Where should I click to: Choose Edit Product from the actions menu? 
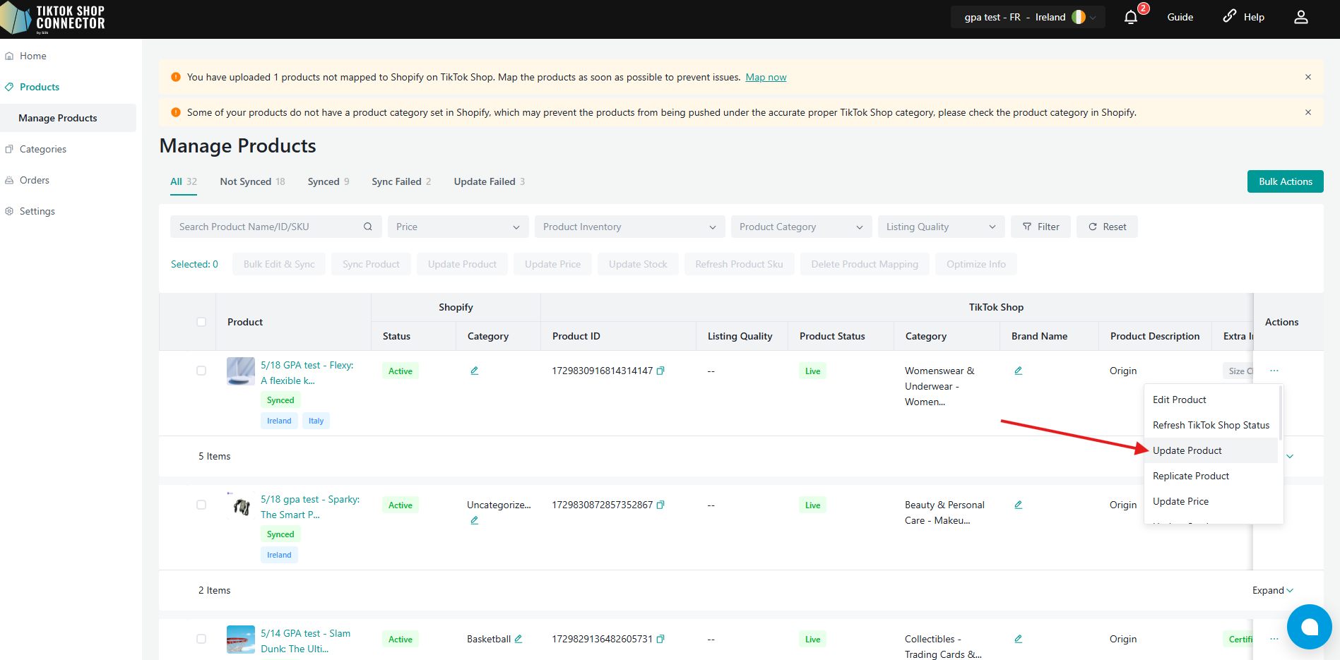(1211, 400)
